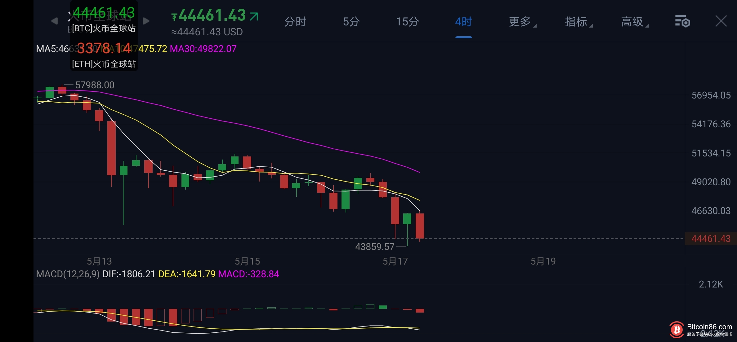Click the 44461.43 current price axis tag
Image resolution: width=737 pixels, height=342 pixels.
pos(711,239)
